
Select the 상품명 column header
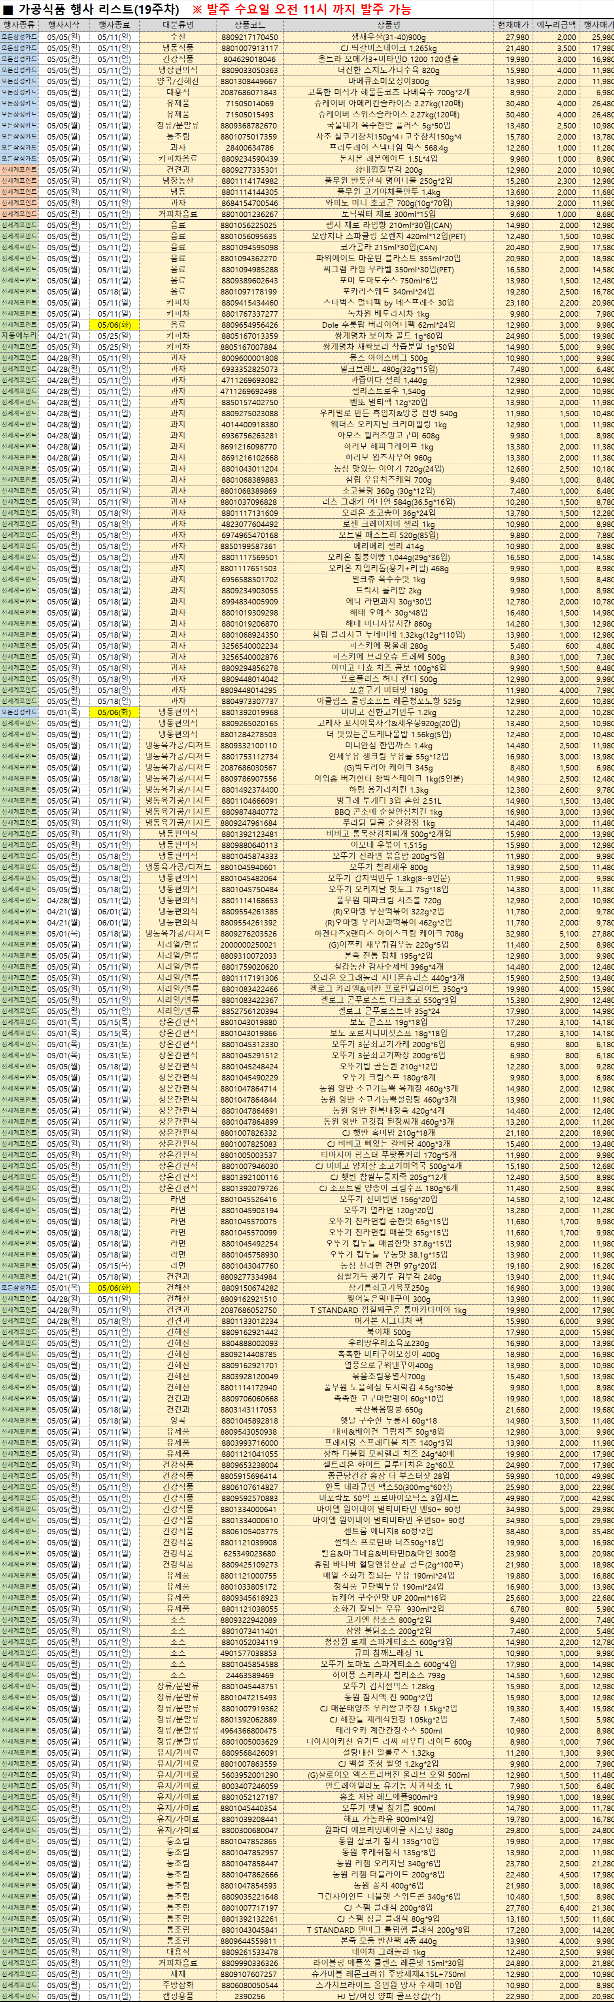[x=389, y=26]
